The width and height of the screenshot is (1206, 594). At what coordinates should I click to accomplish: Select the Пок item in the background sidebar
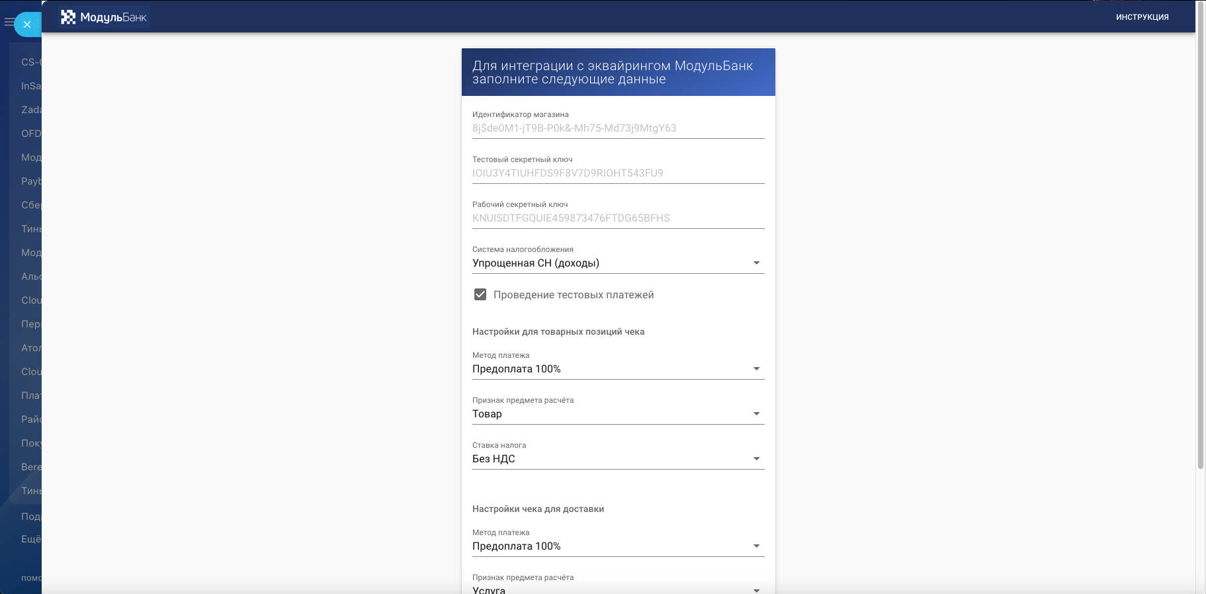(31, 443)
